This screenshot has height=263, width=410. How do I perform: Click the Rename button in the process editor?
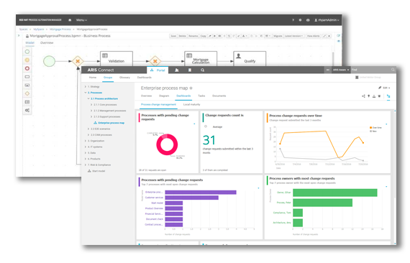pyautogui.click(x=193, y=36)
